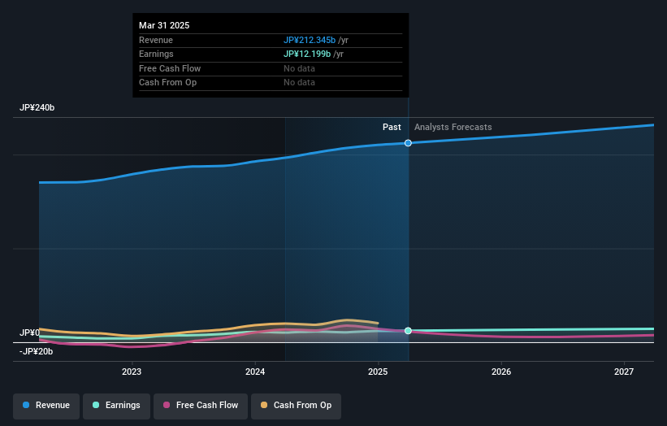Click No data next to Free Cash Flow

point(300,68)
